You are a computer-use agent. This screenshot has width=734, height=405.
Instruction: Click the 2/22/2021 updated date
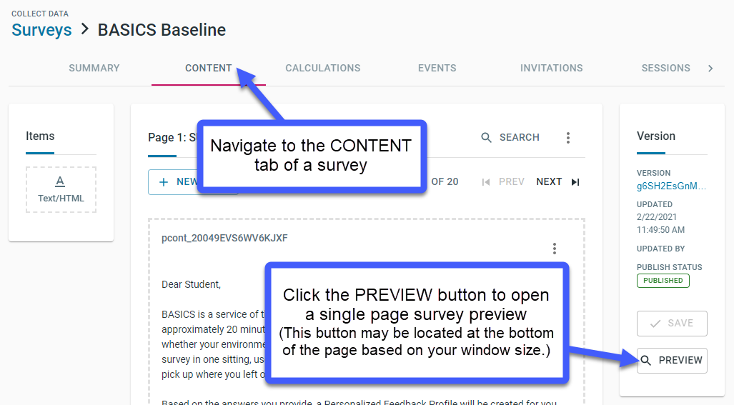(657, 217)
